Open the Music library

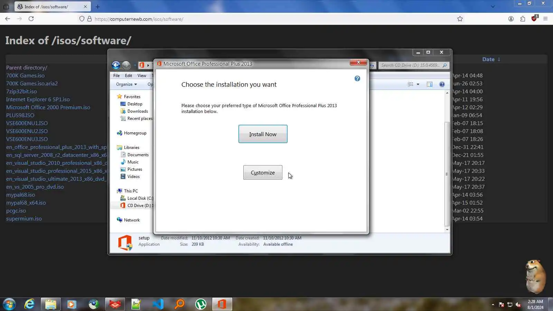133,162
